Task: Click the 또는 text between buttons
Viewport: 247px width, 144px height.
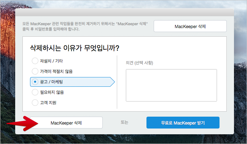Action: pyautogui.click(x=124, y=122)
